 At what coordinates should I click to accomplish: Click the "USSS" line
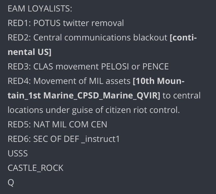[x=17, y=153]
